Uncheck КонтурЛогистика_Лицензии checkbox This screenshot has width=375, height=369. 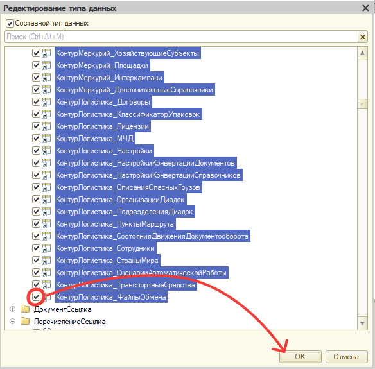click(x=36, y=126)
